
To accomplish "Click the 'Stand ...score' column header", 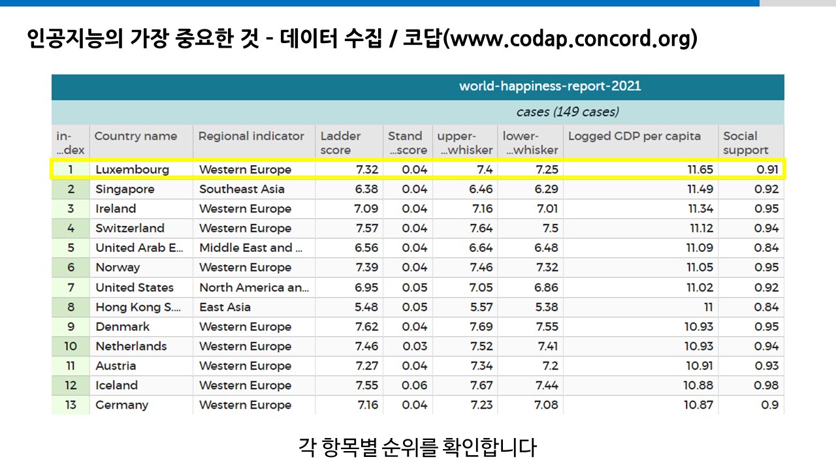I will 408,143.
